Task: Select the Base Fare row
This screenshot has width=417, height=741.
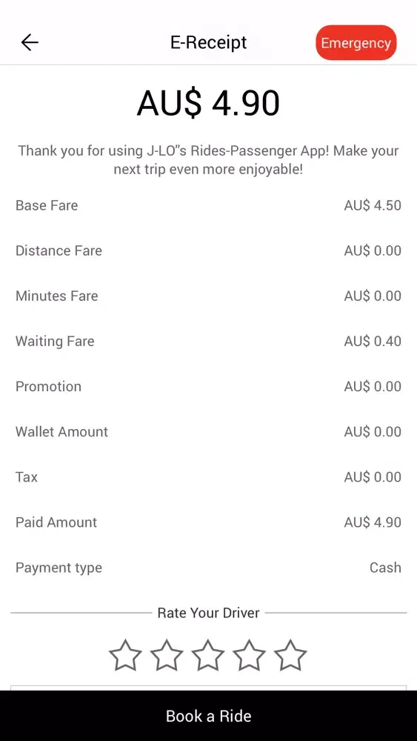Action: pos(208,205)
